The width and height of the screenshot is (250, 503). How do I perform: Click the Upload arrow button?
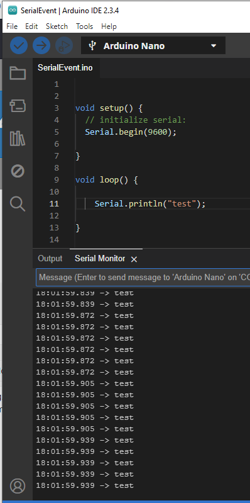[x=41, y=45]
